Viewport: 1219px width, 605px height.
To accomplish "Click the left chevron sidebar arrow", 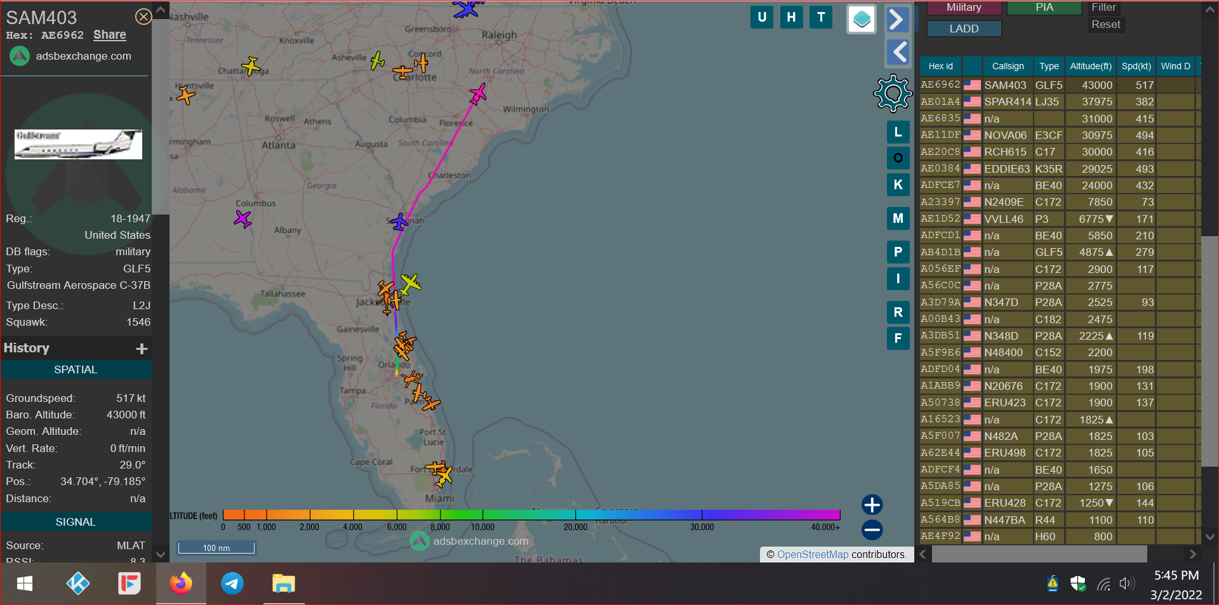I will (x=897, y=52).
